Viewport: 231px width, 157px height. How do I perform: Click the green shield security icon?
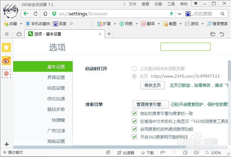(x=54, y=14)
